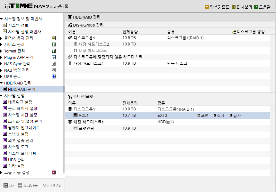The image size is (276, 192).
Task: Expand the Plug-in APP 관리 section
Action: coord(1,57)
